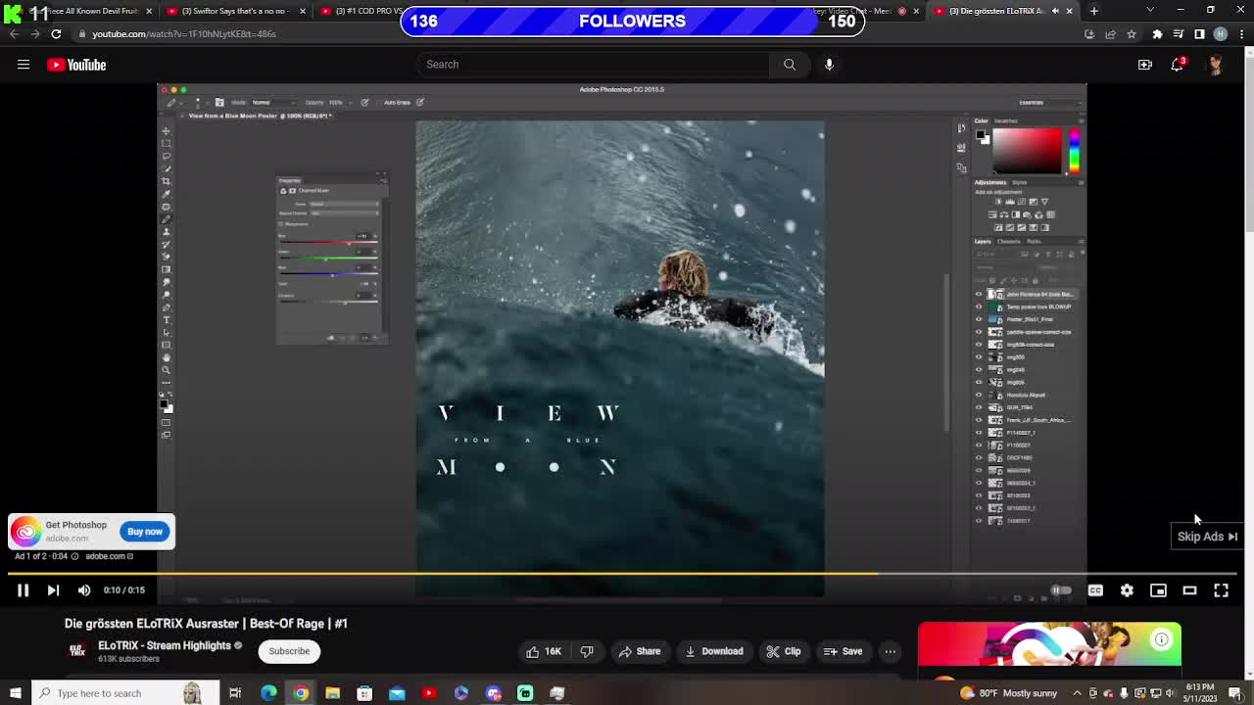The image size is (1254, 705).
Task: Open the YouTube Create video icon
Action: [x=1145, y=65]
